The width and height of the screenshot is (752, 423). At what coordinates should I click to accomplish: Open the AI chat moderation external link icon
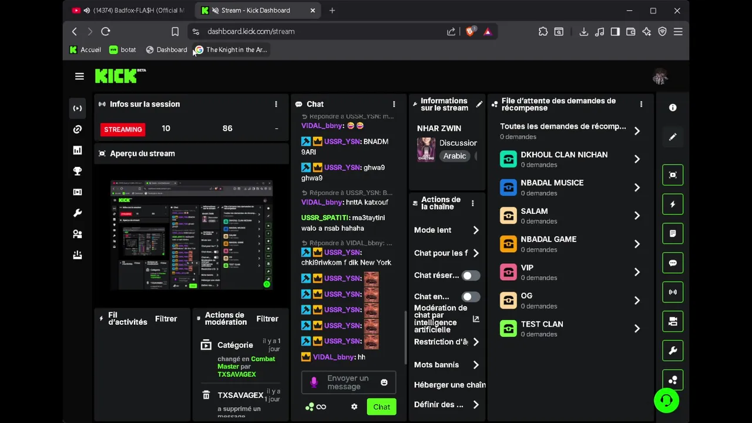[x=476, y=319]
